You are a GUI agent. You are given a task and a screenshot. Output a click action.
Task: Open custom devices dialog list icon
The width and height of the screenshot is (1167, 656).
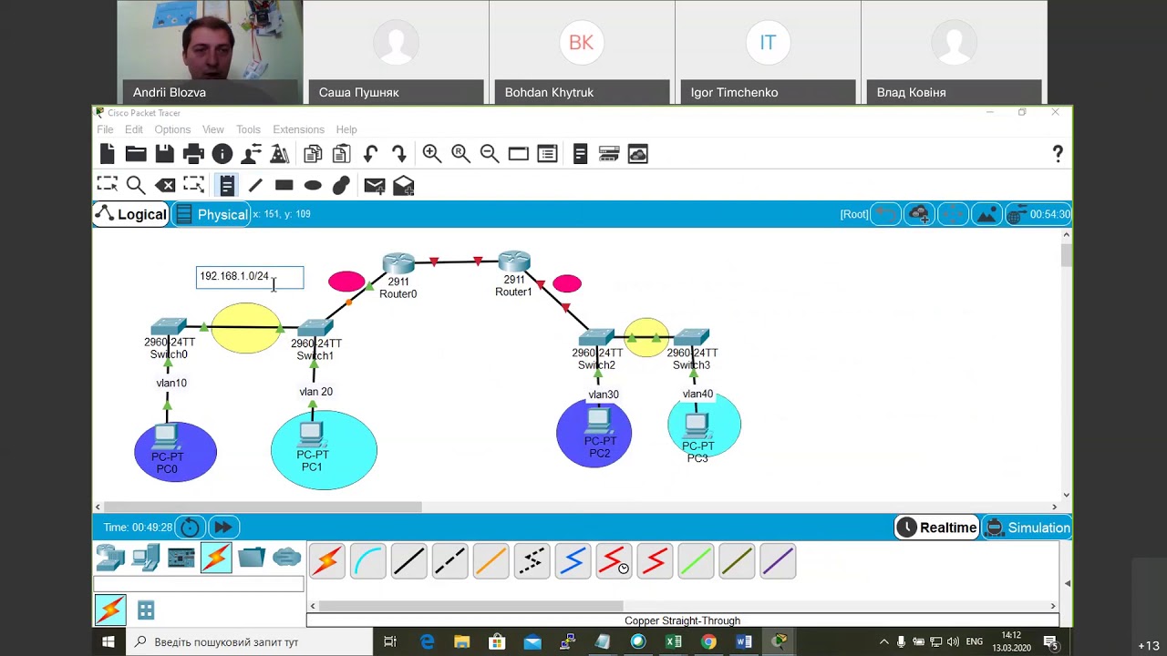click(x=547, y=154)
